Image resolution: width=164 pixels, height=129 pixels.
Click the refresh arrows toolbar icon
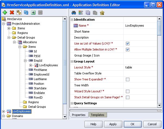point(26,12)
